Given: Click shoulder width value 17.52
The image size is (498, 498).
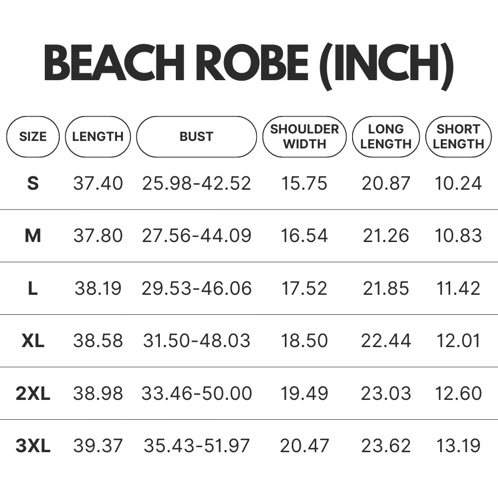Looking at the screenshot, I should pos(304,288).
